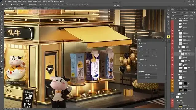The height and width of the screenshot is (110, 196).
Task: Select the Lasso tool
Action: point(2,16)
